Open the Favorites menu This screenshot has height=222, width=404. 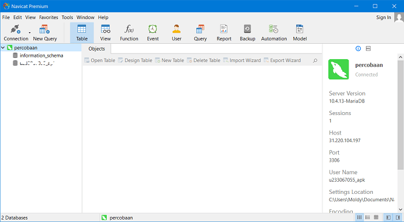48,17
